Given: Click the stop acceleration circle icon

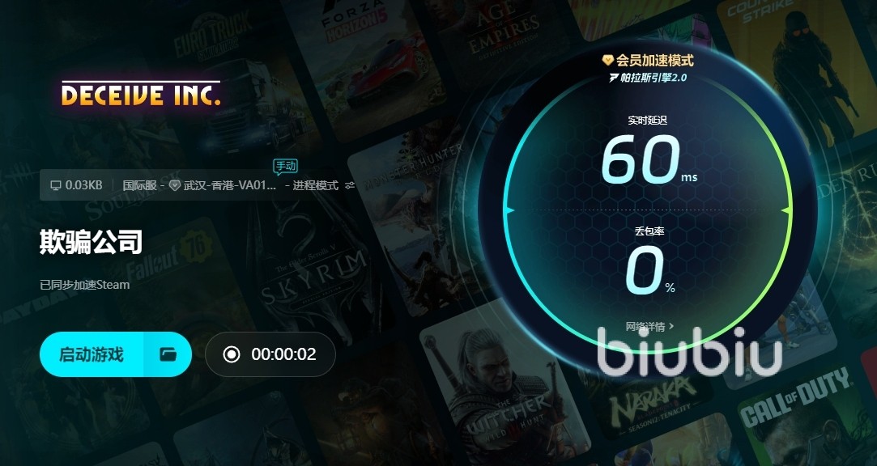Looking at the screenshot, I should pyautogui.click(x=231, y=354).
